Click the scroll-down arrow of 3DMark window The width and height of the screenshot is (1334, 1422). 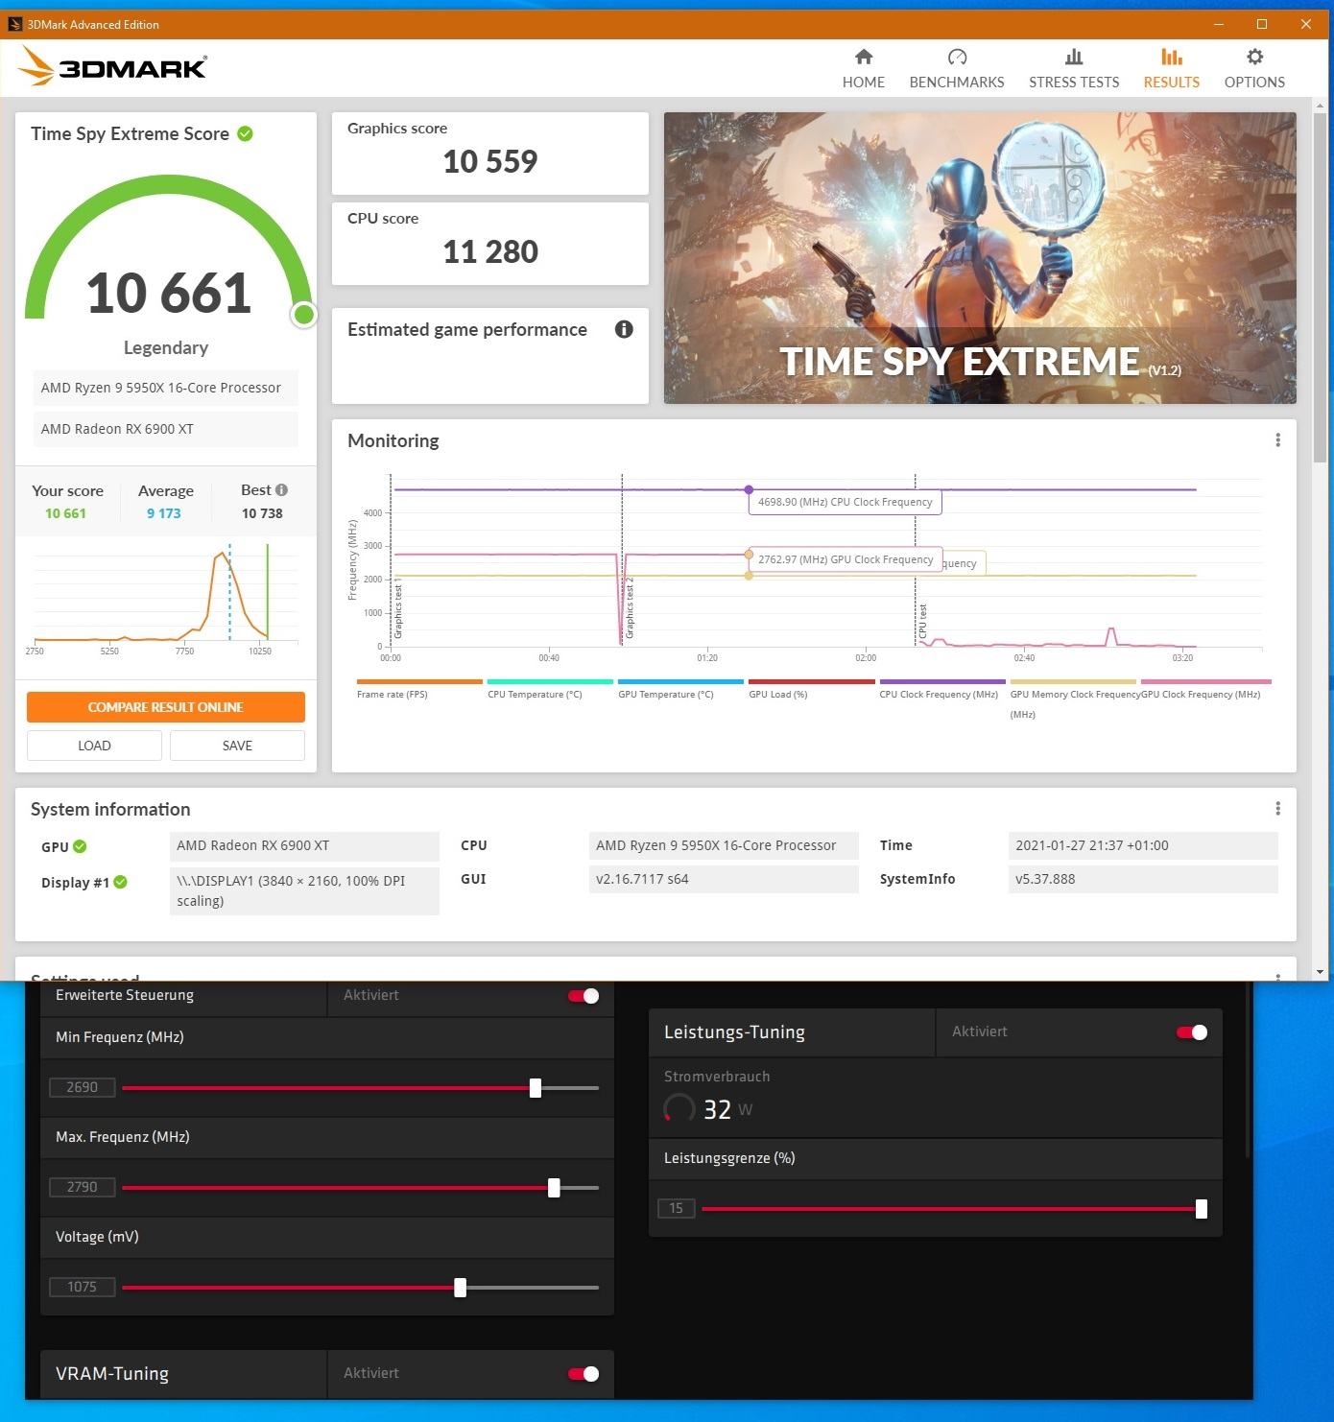1321,972
